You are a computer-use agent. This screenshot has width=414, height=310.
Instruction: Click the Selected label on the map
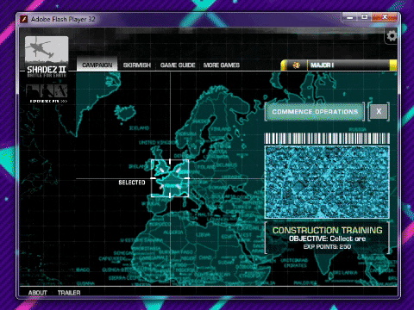pyautogui.click(x=132, y=183)
